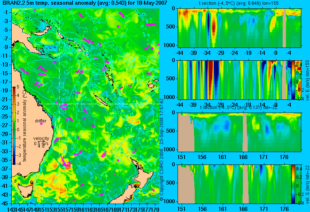Image resolution: width=310 pixels, height=212 pixels.
Task: Click the '179' longitude label on main map
Action: [x=155, y=209]
